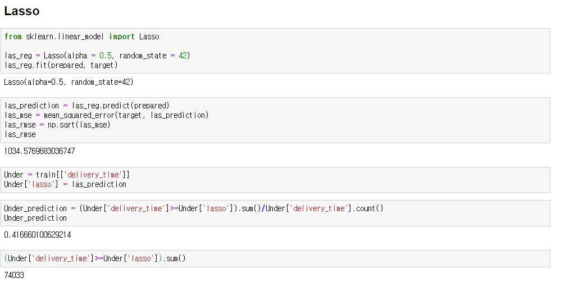This screenshot has height=291, width=561.
Task: Click the las_reg = Lasso(alpha = 0.5...) line
Action: tap(97, 56)
